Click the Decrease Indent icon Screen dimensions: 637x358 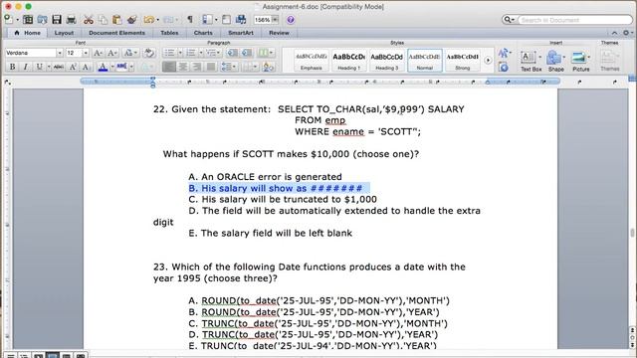point(232,53)
